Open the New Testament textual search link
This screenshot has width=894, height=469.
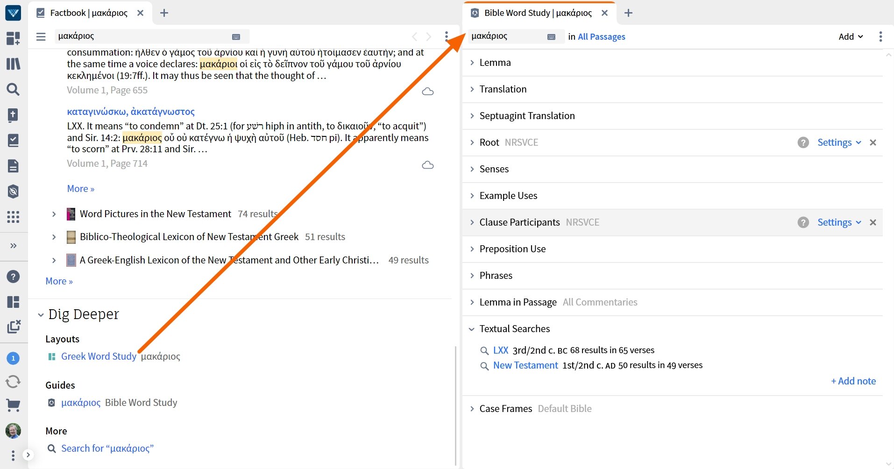coord(525,365)
